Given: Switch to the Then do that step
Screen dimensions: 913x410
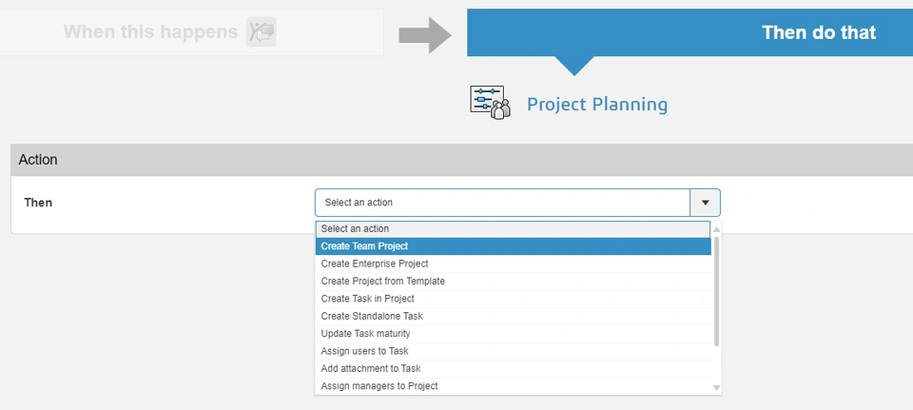Looking at the screenshot, I should [818, 33].
